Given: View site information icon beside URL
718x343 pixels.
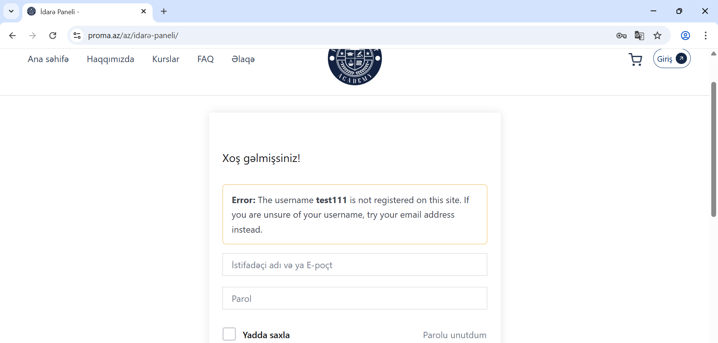Looking at the screenshot, I should click(77, 36).
